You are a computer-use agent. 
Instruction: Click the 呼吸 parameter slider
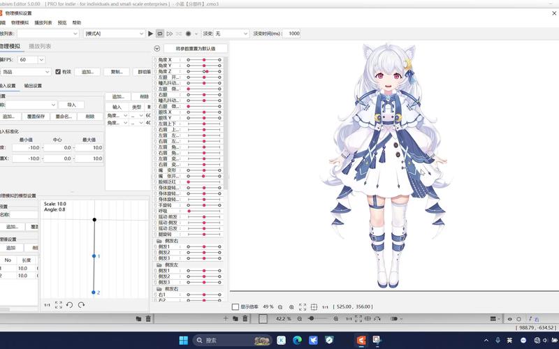click(x=204, y=211)
